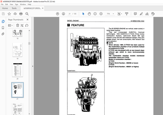
Task: Select the page 20 thumbnail
Action: point(18,69)
